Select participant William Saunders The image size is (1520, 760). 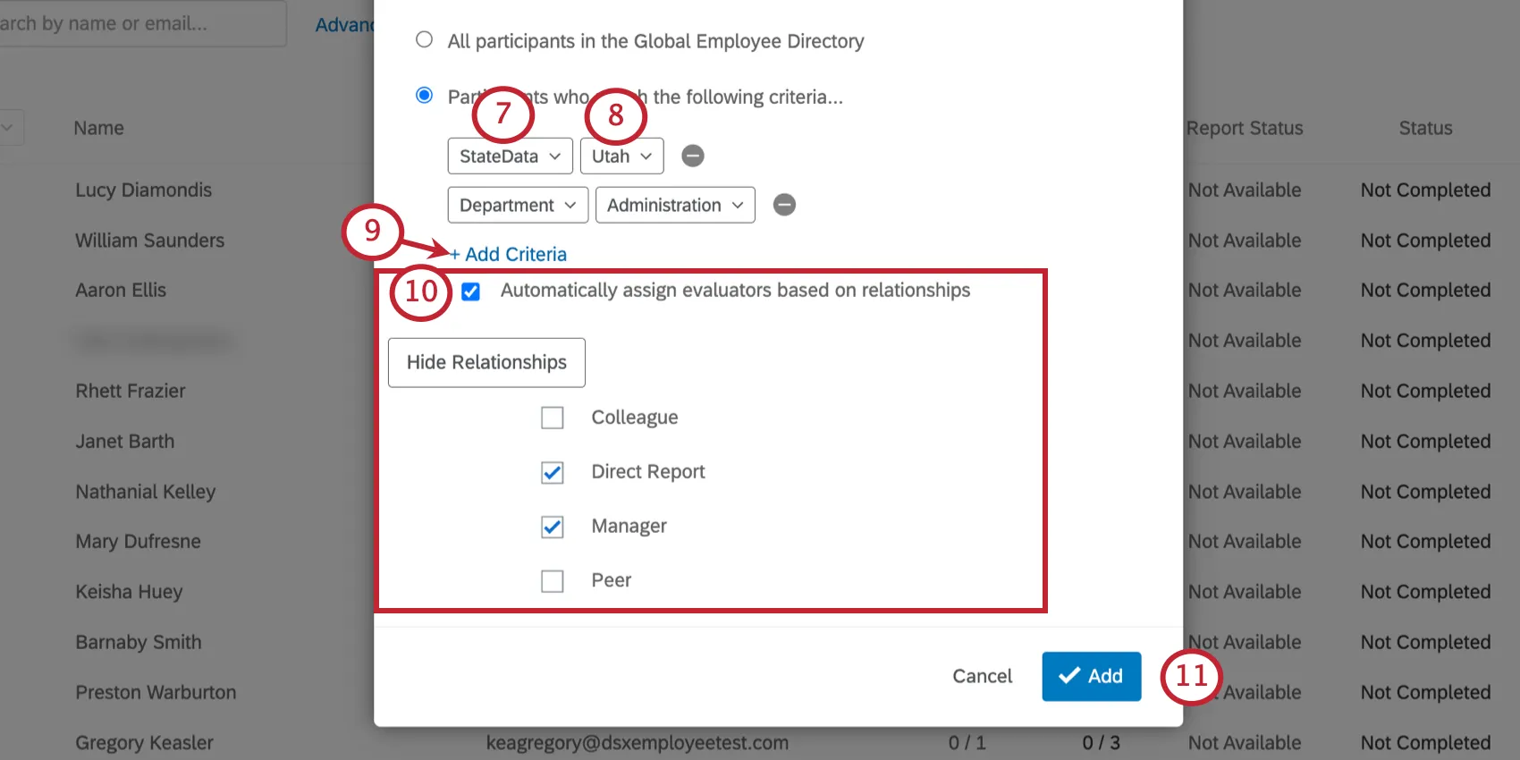click(x=149, y=241)
